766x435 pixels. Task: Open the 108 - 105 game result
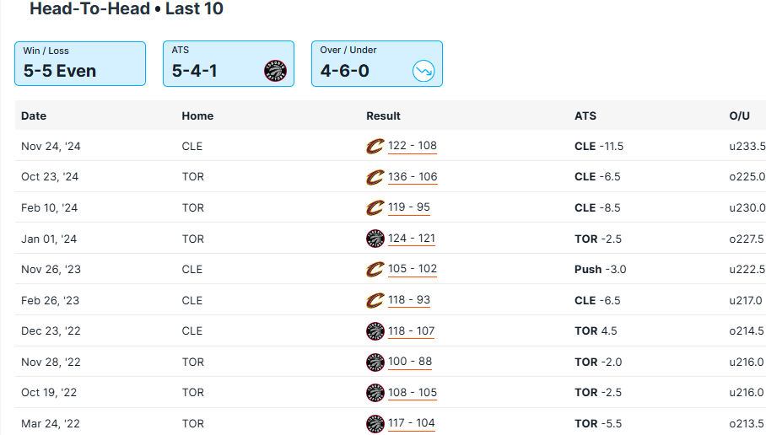point(413,392)
